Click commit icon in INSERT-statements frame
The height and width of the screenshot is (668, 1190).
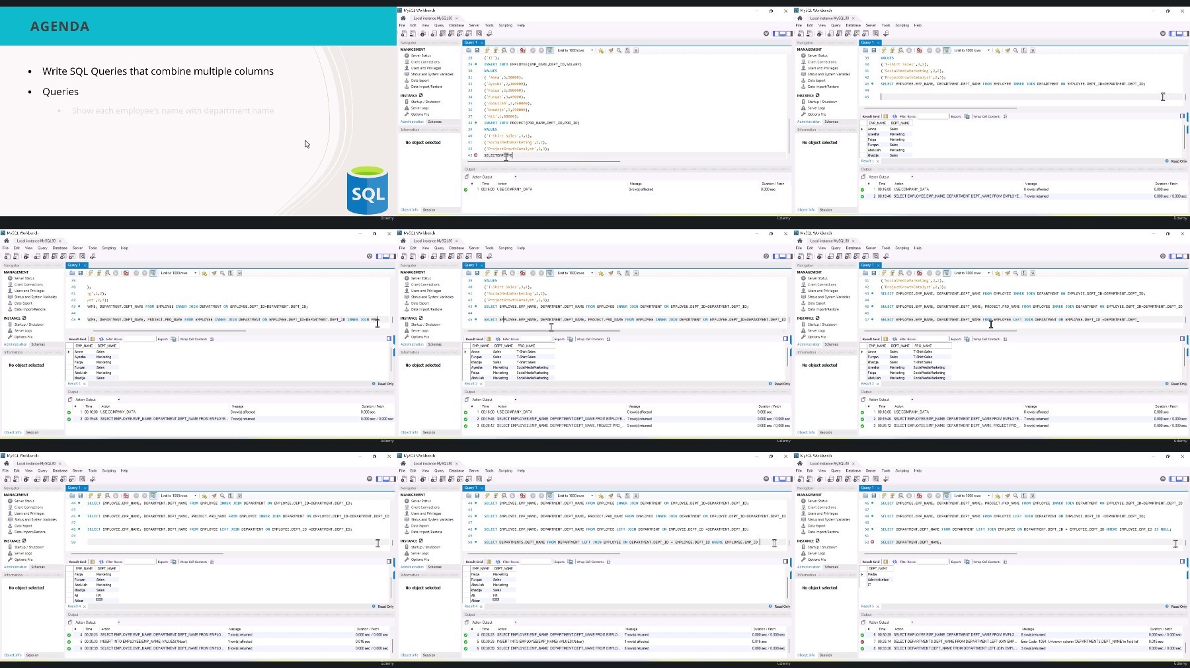(533, 50)
